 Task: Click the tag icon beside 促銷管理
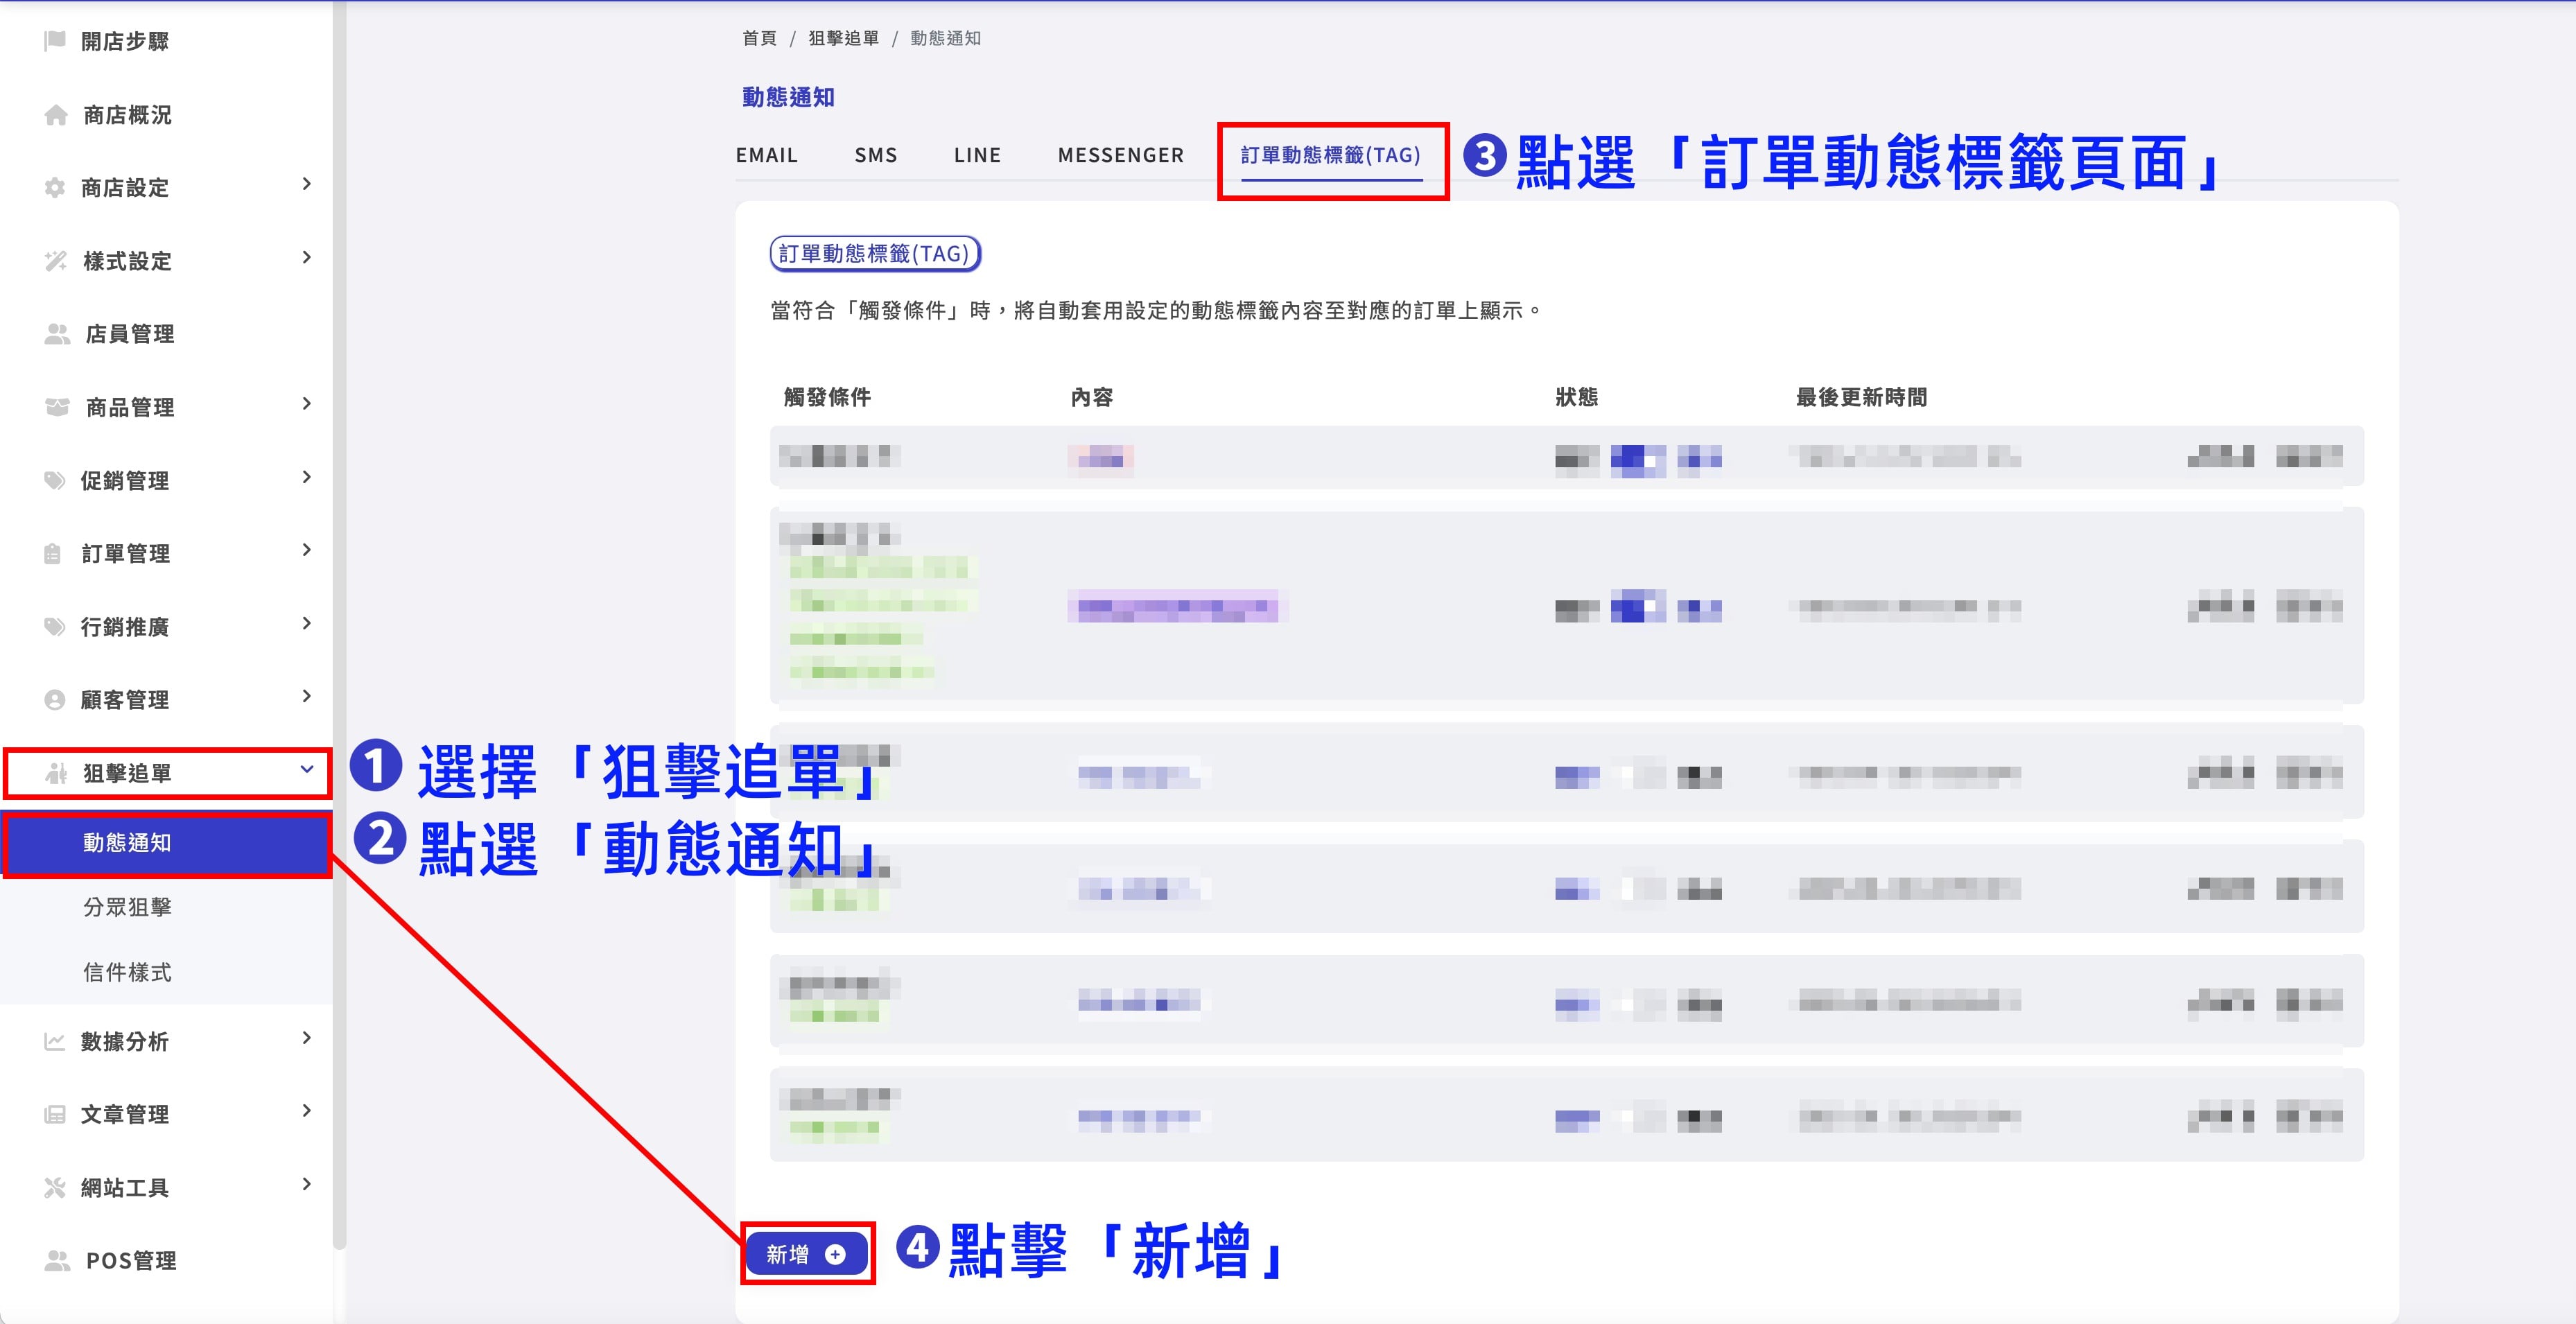click(55, 480)
